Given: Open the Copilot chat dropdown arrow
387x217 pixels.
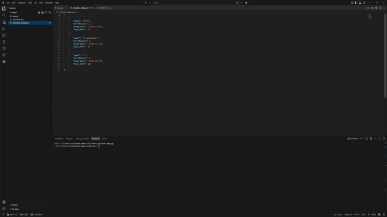Looking at the screenshot, I should click(241, 3).
